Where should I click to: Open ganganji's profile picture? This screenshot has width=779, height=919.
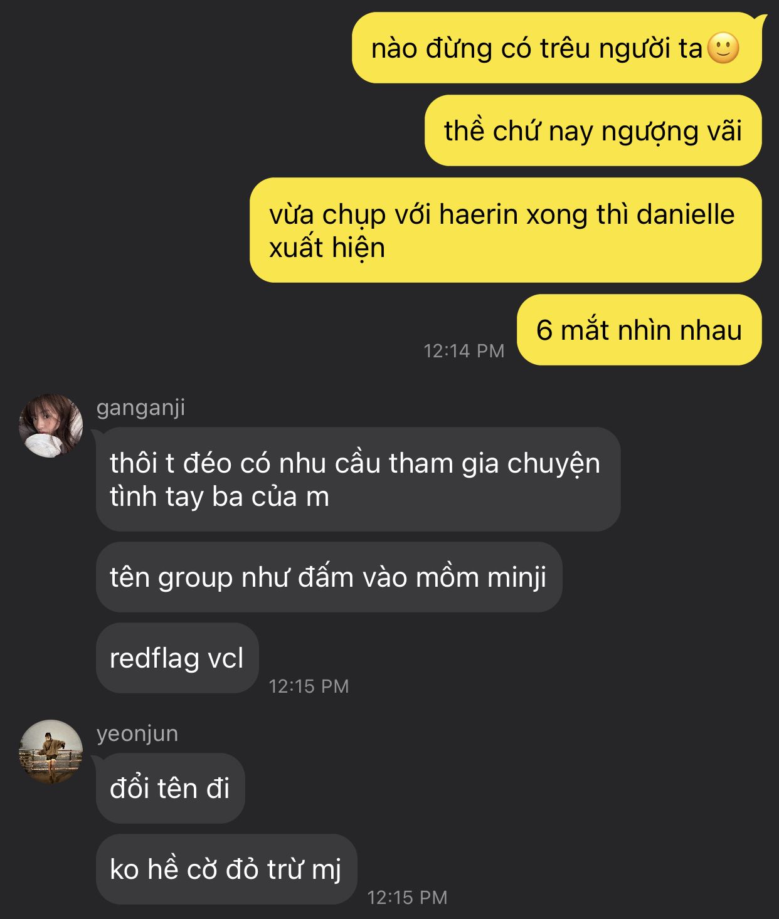pyautogui.click(x=51, y=426)
